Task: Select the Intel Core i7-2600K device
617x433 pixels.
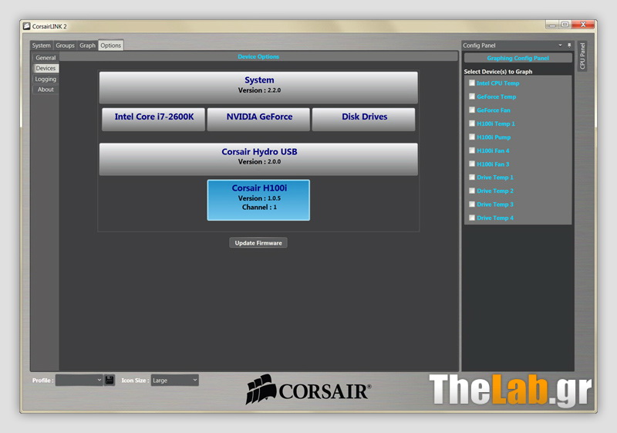Action: pos(153,120)
